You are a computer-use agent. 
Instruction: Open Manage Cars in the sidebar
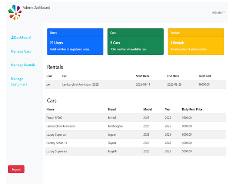pos(21,52)
